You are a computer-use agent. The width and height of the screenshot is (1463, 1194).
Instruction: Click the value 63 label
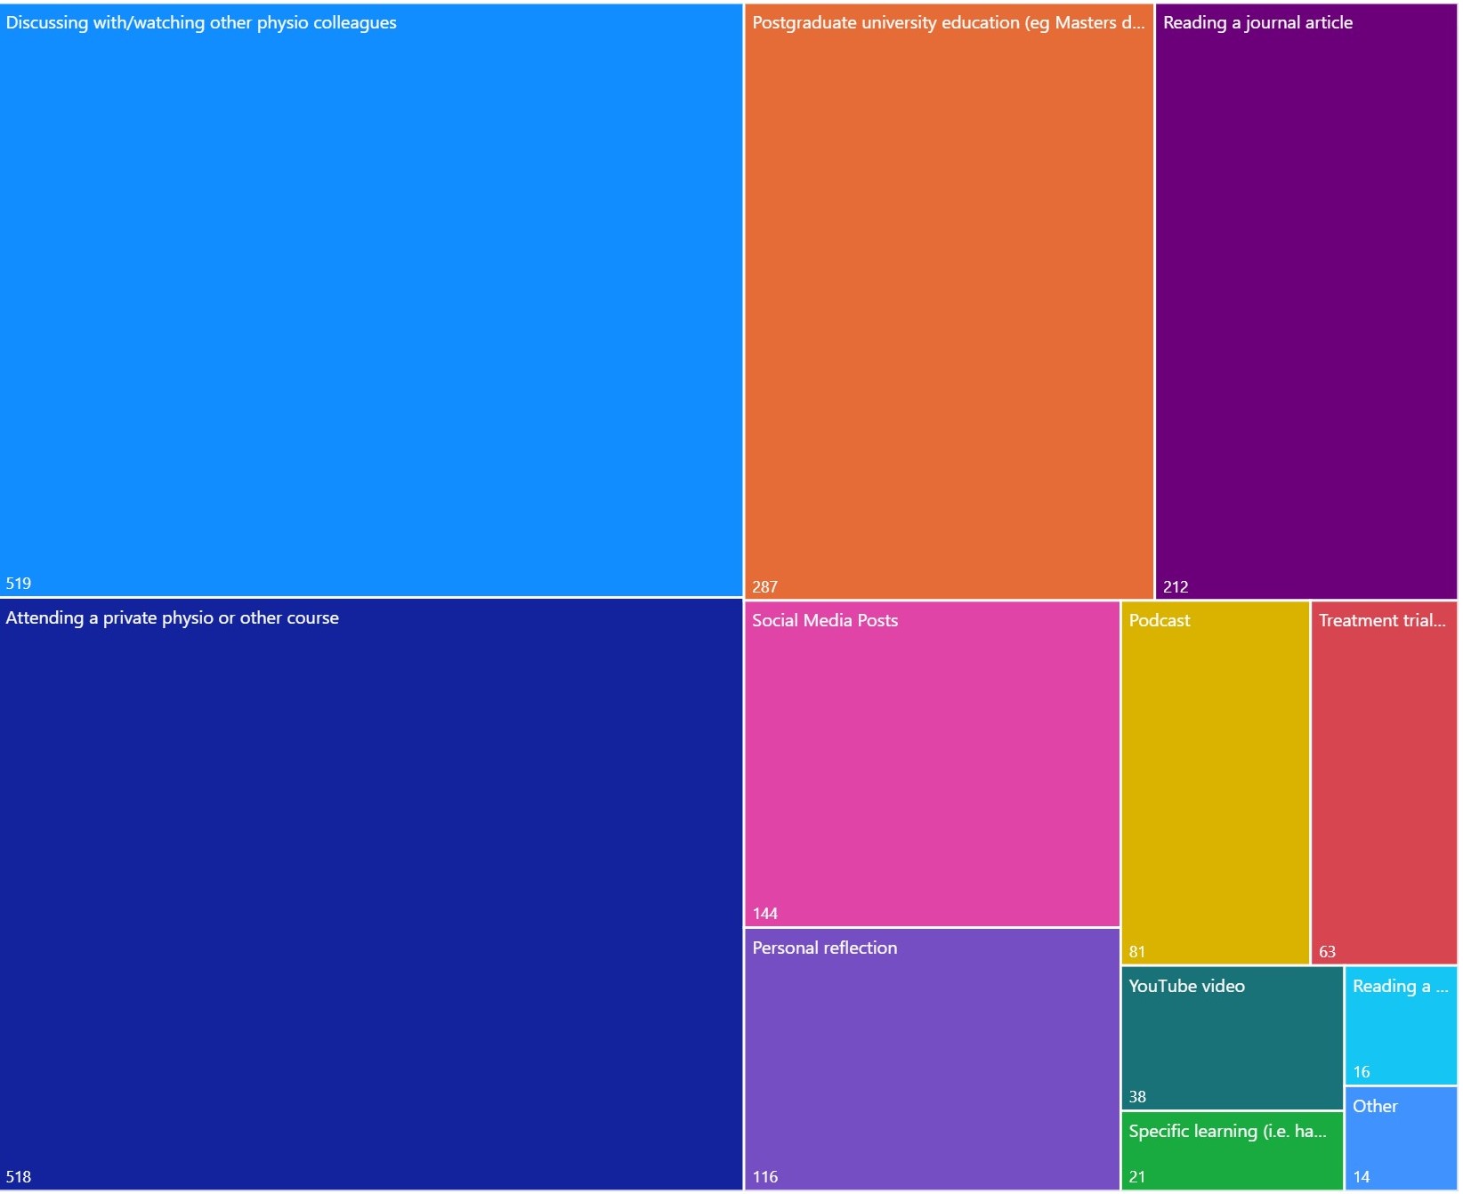[x=1328, y=952]
